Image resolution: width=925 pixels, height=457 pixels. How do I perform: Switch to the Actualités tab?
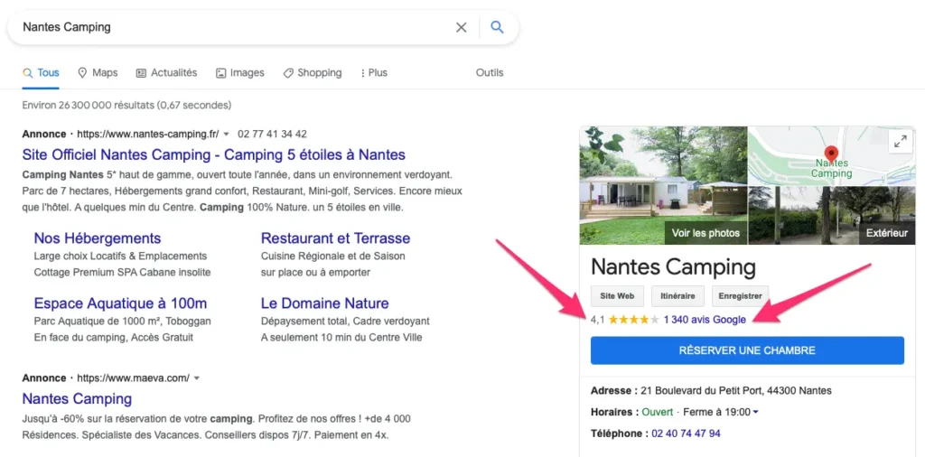tap(166, 73)
